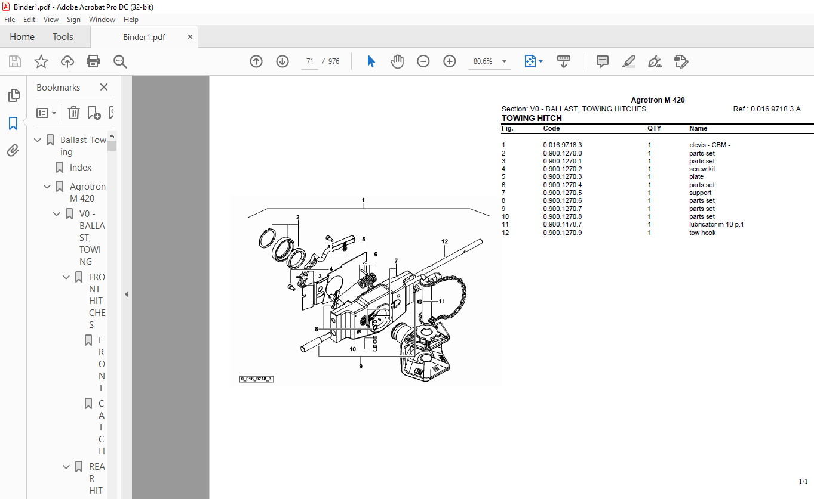Switch to the Tools tab
The width and height of the screenshot is (814, 499).
click(x=63, y=36)
